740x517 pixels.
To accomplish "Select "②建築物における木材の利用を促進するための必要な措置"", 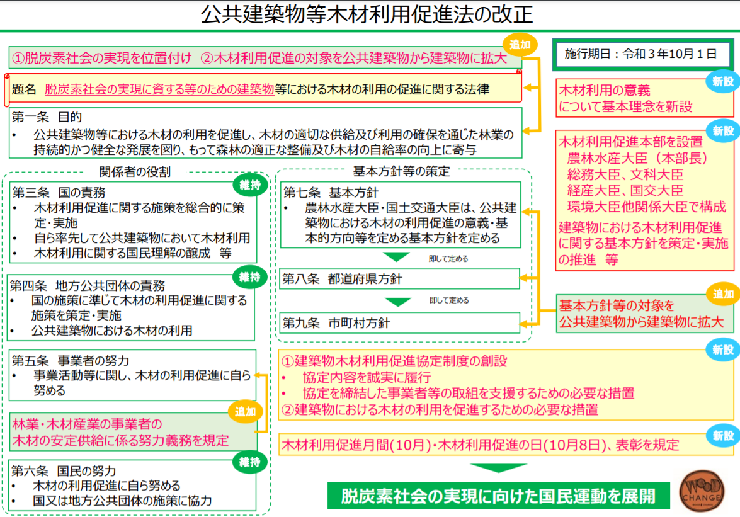I will click(440, 409).
